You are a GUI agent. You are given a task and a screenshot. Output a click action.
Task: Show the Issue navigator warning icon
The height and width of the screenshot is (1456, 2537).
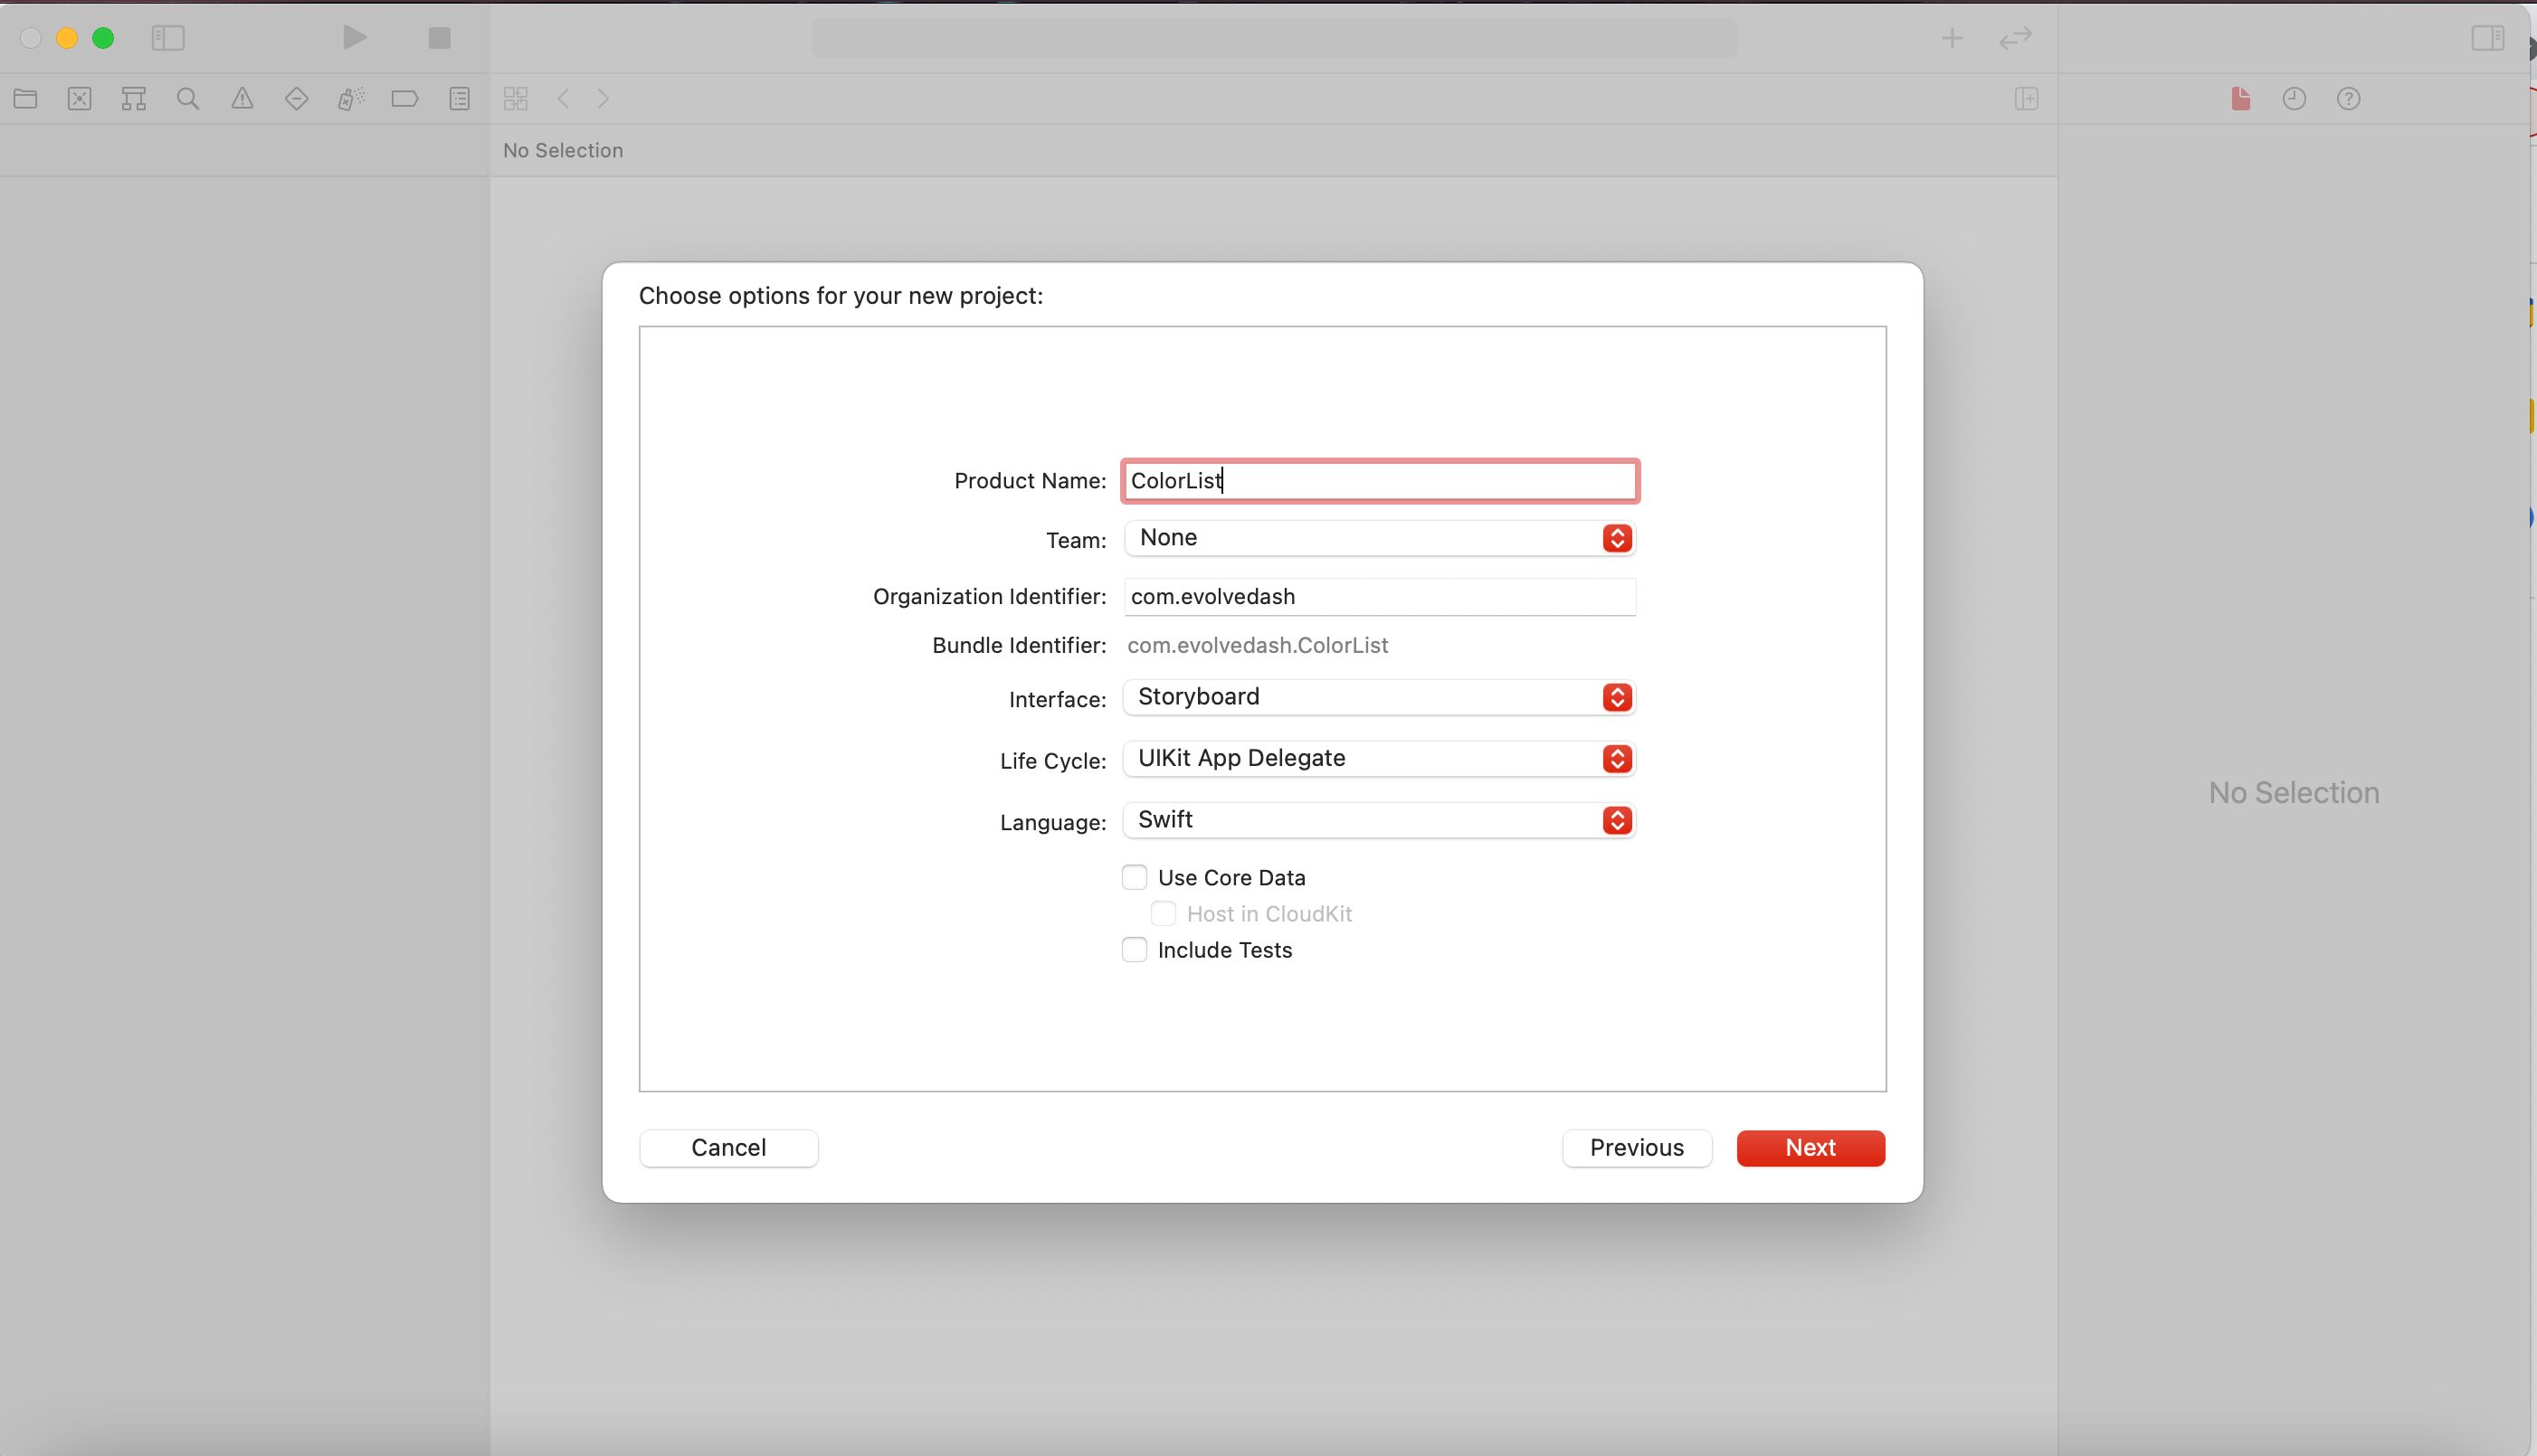pyautogui.click(x=242, y=98)
